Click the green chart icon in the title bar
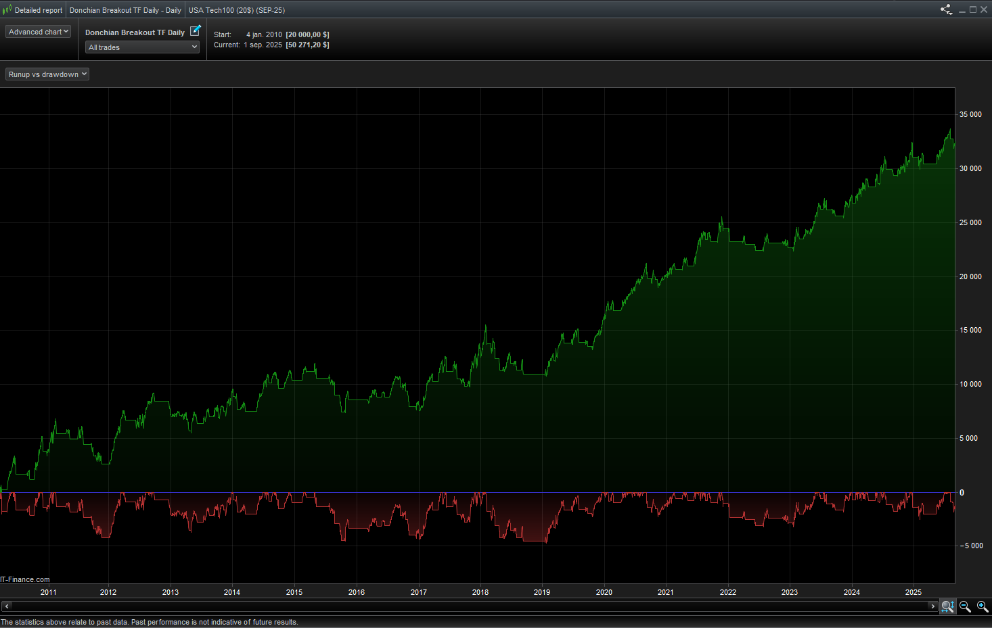 click(7, 9)
